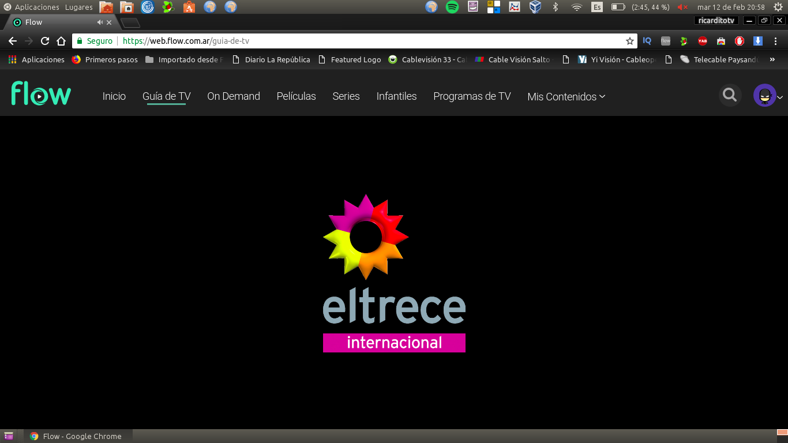Screen dimensions: 788x443
Task: Open the Featured Logo bookmark
Action: [350, 59]
